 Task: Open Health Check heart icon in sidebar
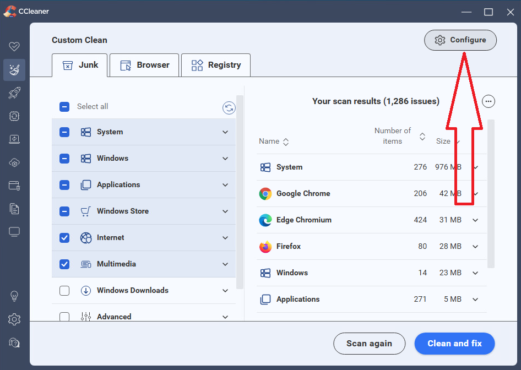(14, 47)
